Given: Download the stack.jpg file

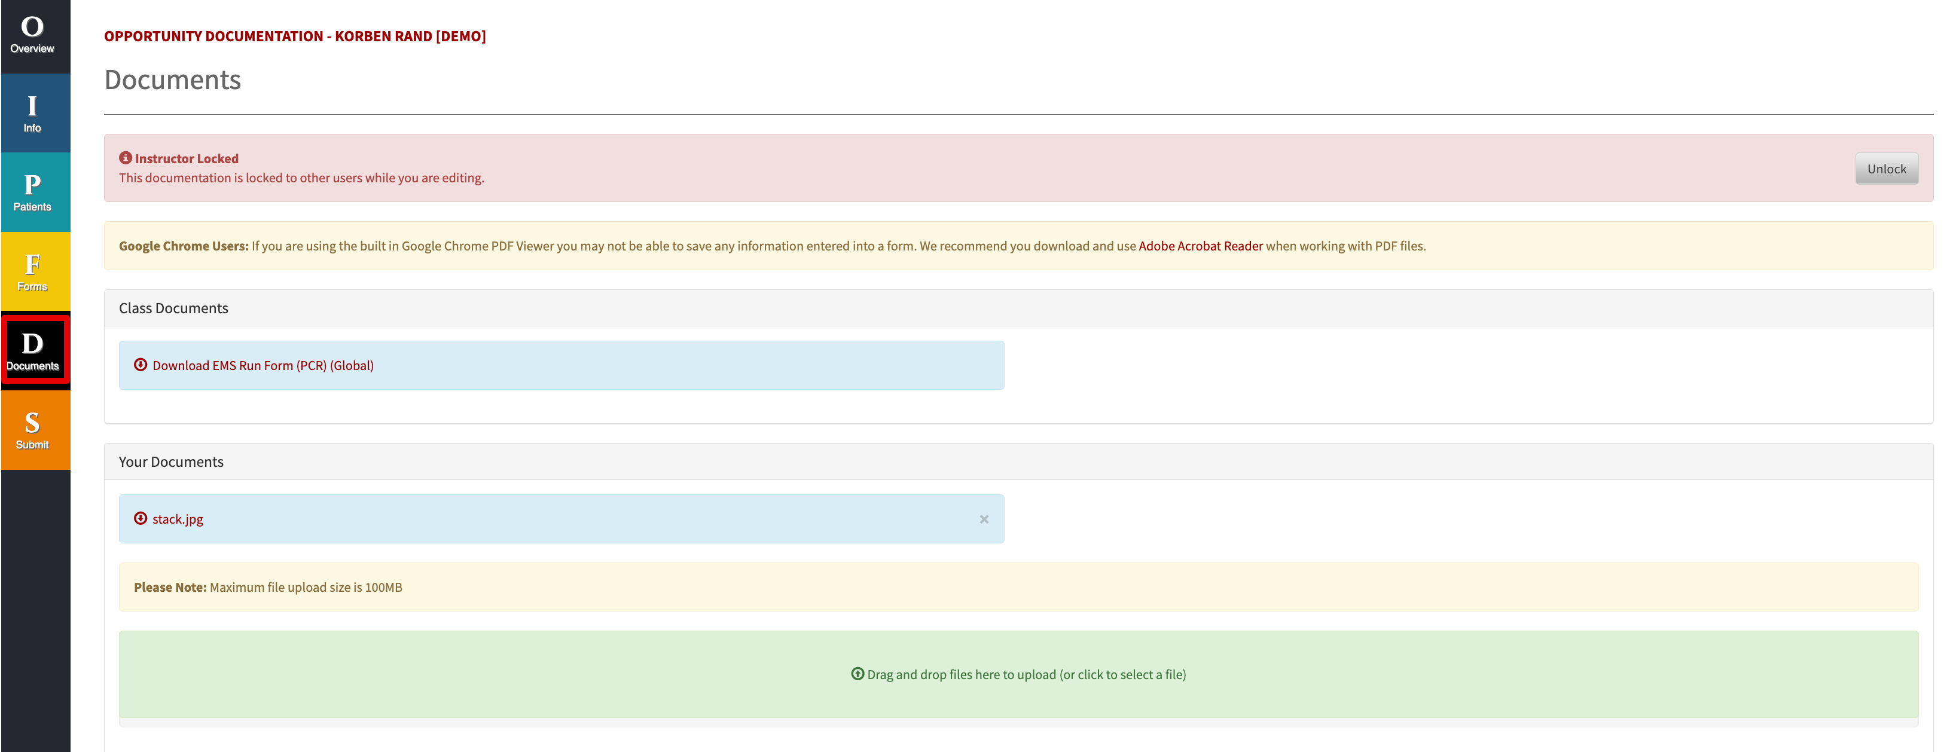Looking at the screenshot, I should [x=178, y=518].
